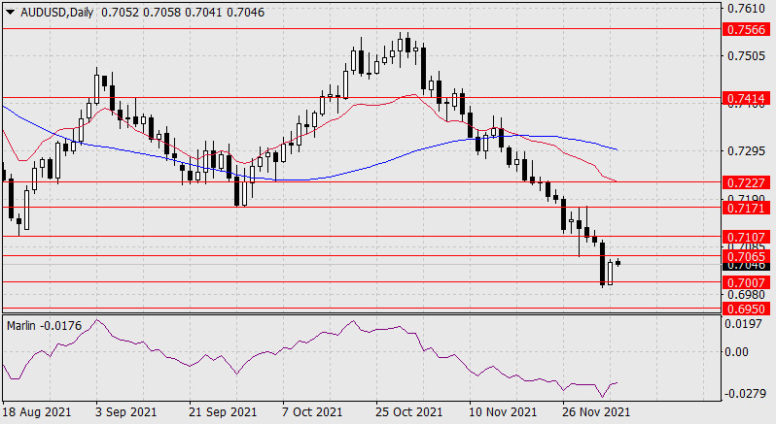Click the 26 Nov 2021 date label

[x=596, y=412]
